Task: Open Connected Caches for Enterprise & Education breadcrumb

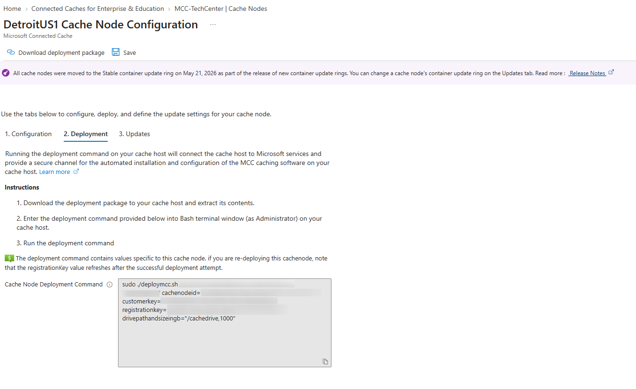Action: click(x=98, y=9)
